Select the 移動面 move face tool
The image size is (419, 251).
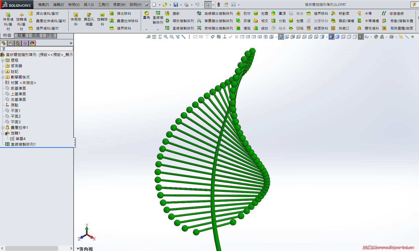point(340,14)
